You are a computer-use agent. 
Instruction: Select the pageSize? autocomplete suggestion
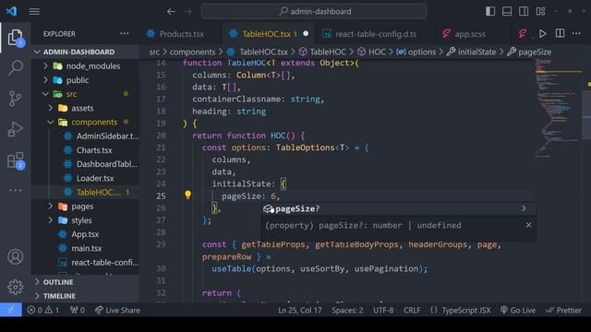pos(398,208)
